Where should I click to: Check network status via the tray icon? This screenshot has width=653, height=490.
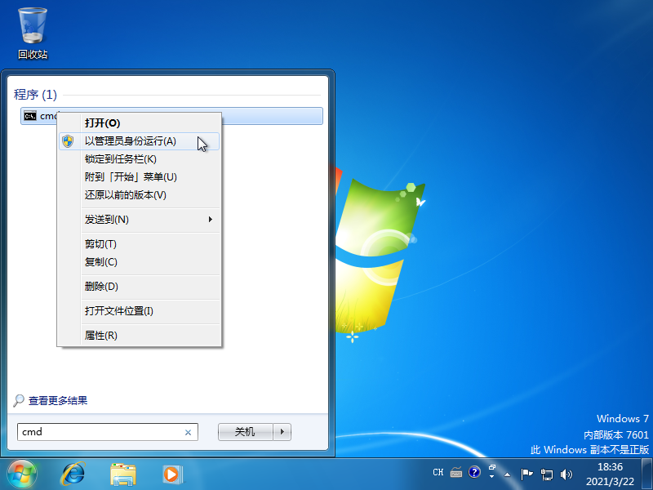[x=545, y=474]
